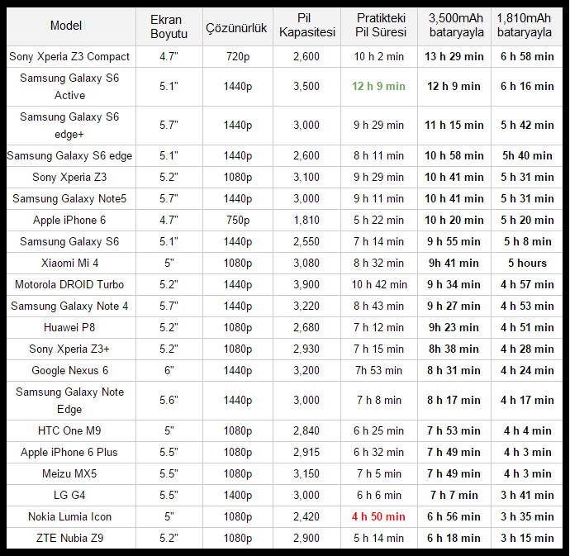The width and height of the screenshot is (570, 556).
Task: Click the Google Nexus 6 model name
Action: click(69, 370)
